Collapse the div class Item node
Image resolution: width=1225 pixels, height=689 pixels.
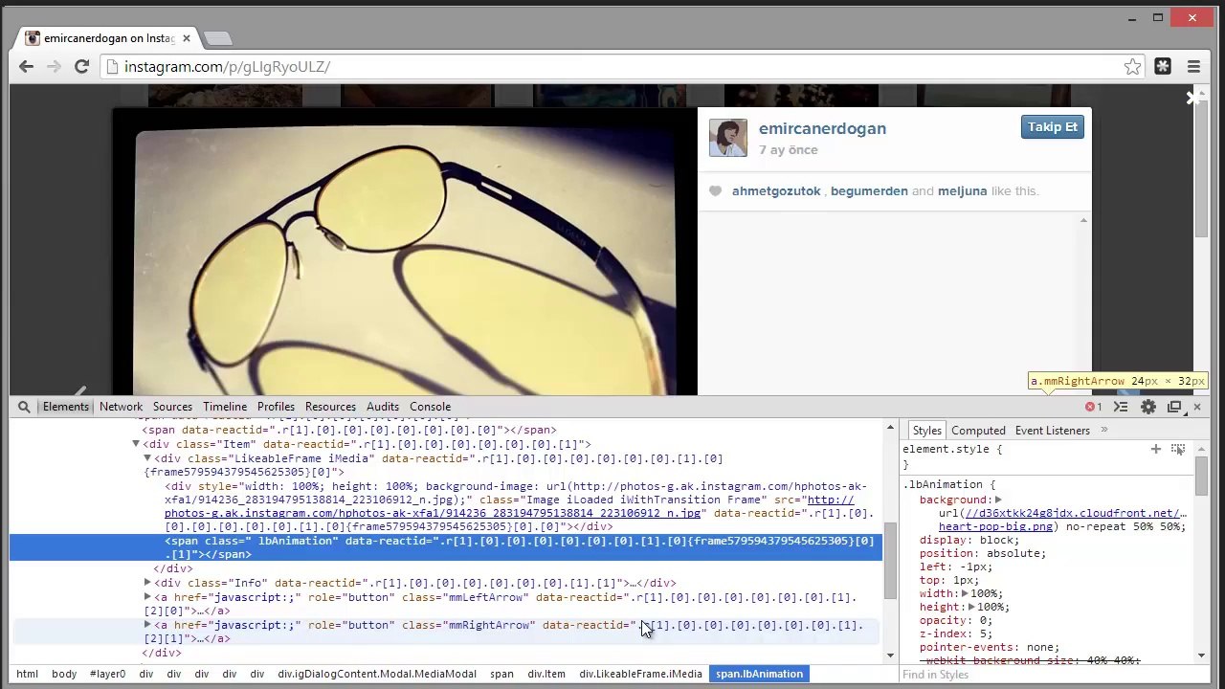[136, 444]
